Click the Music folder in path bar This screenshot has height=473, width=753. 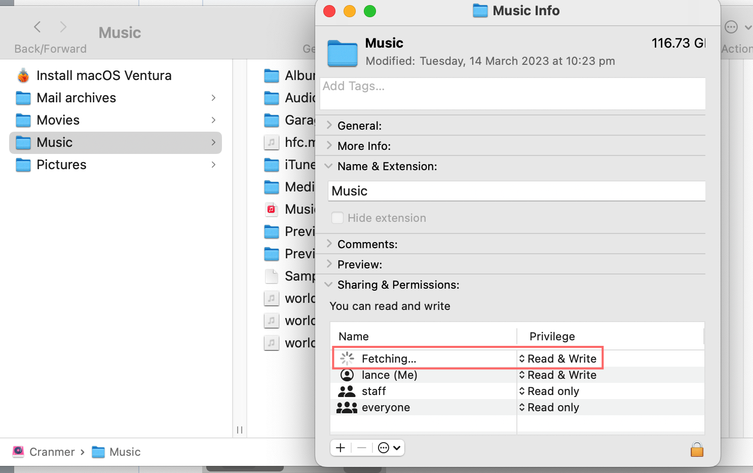(116, 452)
